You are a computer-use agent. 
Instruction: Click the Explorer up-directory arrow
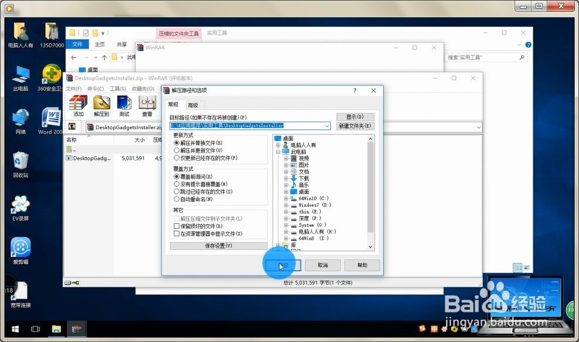pos(104,57)
